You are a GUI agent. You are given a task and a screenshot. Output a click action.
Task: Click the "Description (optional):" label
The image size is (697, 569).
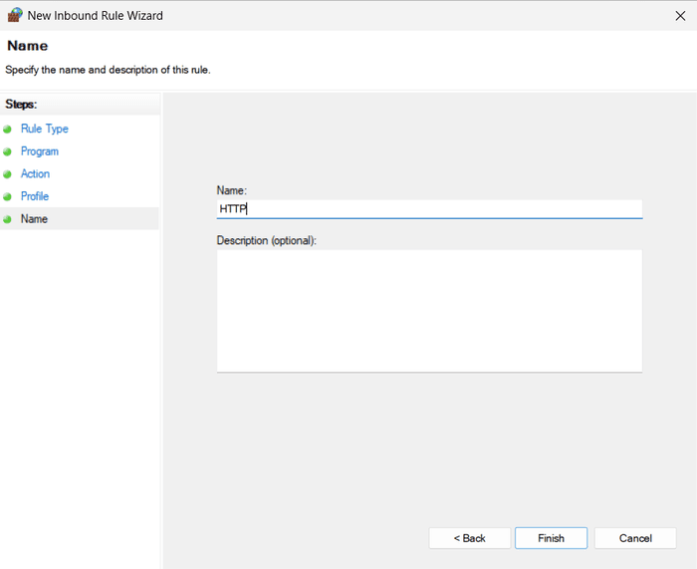266,240
